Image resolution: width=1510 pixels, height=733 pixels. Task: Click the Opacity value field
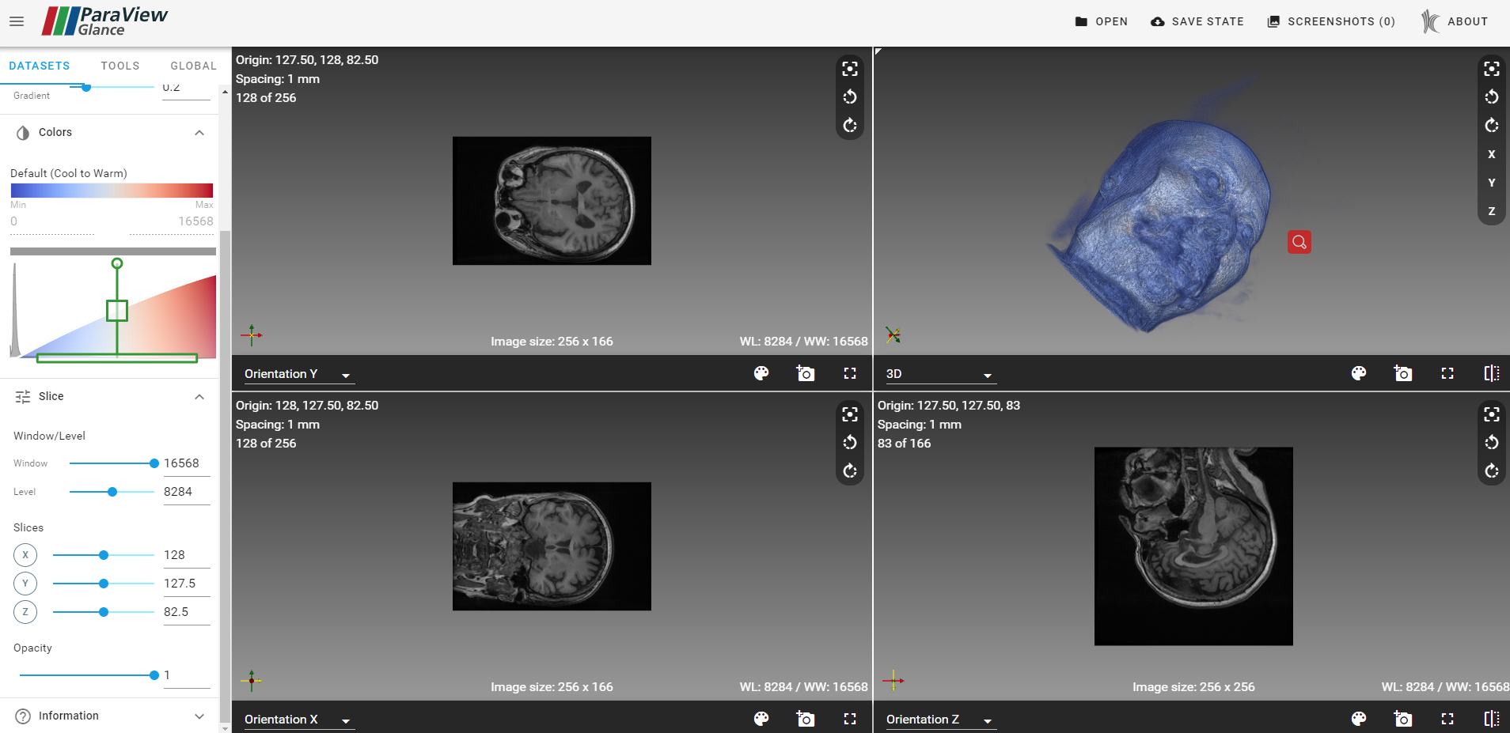(187, 675)
